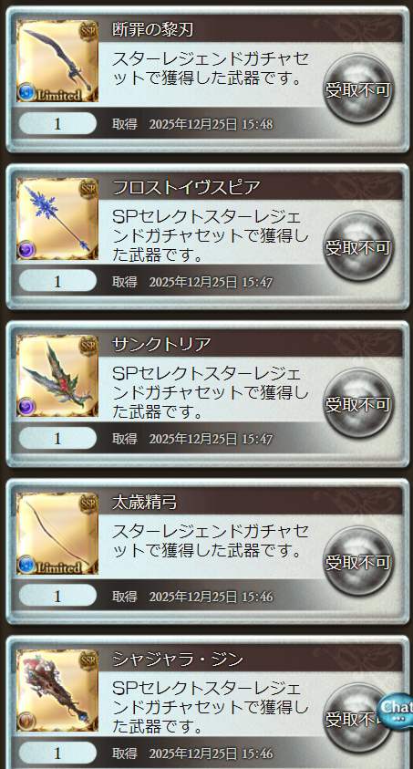Open the フロストイヴスピア spear icon

pyautogui.click(x=57, y=219)
